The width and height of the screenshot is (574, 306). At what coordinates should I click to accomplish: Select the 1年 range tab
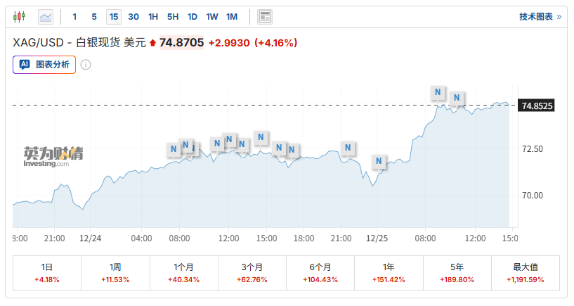tap(389, 273)
